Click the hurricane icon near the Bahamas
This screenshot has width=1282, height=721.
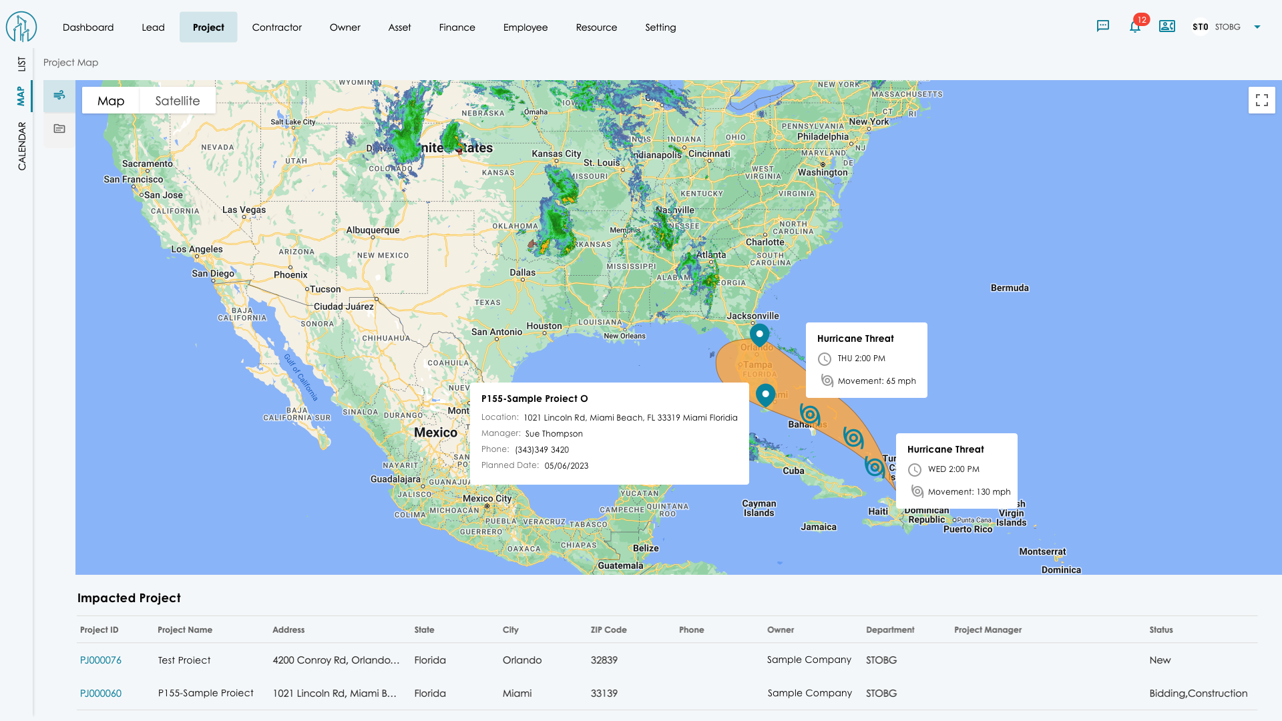[810, 415]
